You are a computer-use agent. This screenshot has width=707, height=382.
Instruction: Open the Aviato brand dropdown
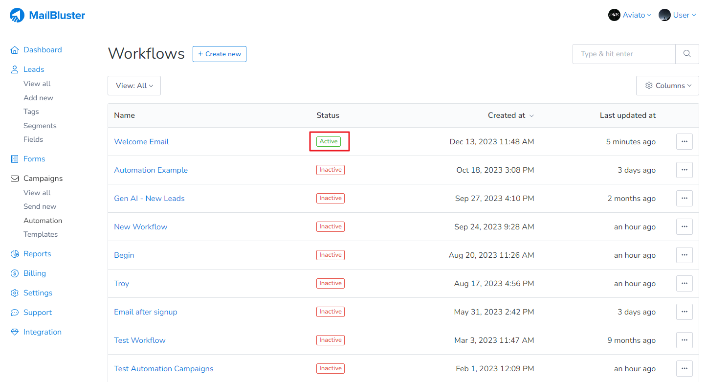[x=630, y=15]
